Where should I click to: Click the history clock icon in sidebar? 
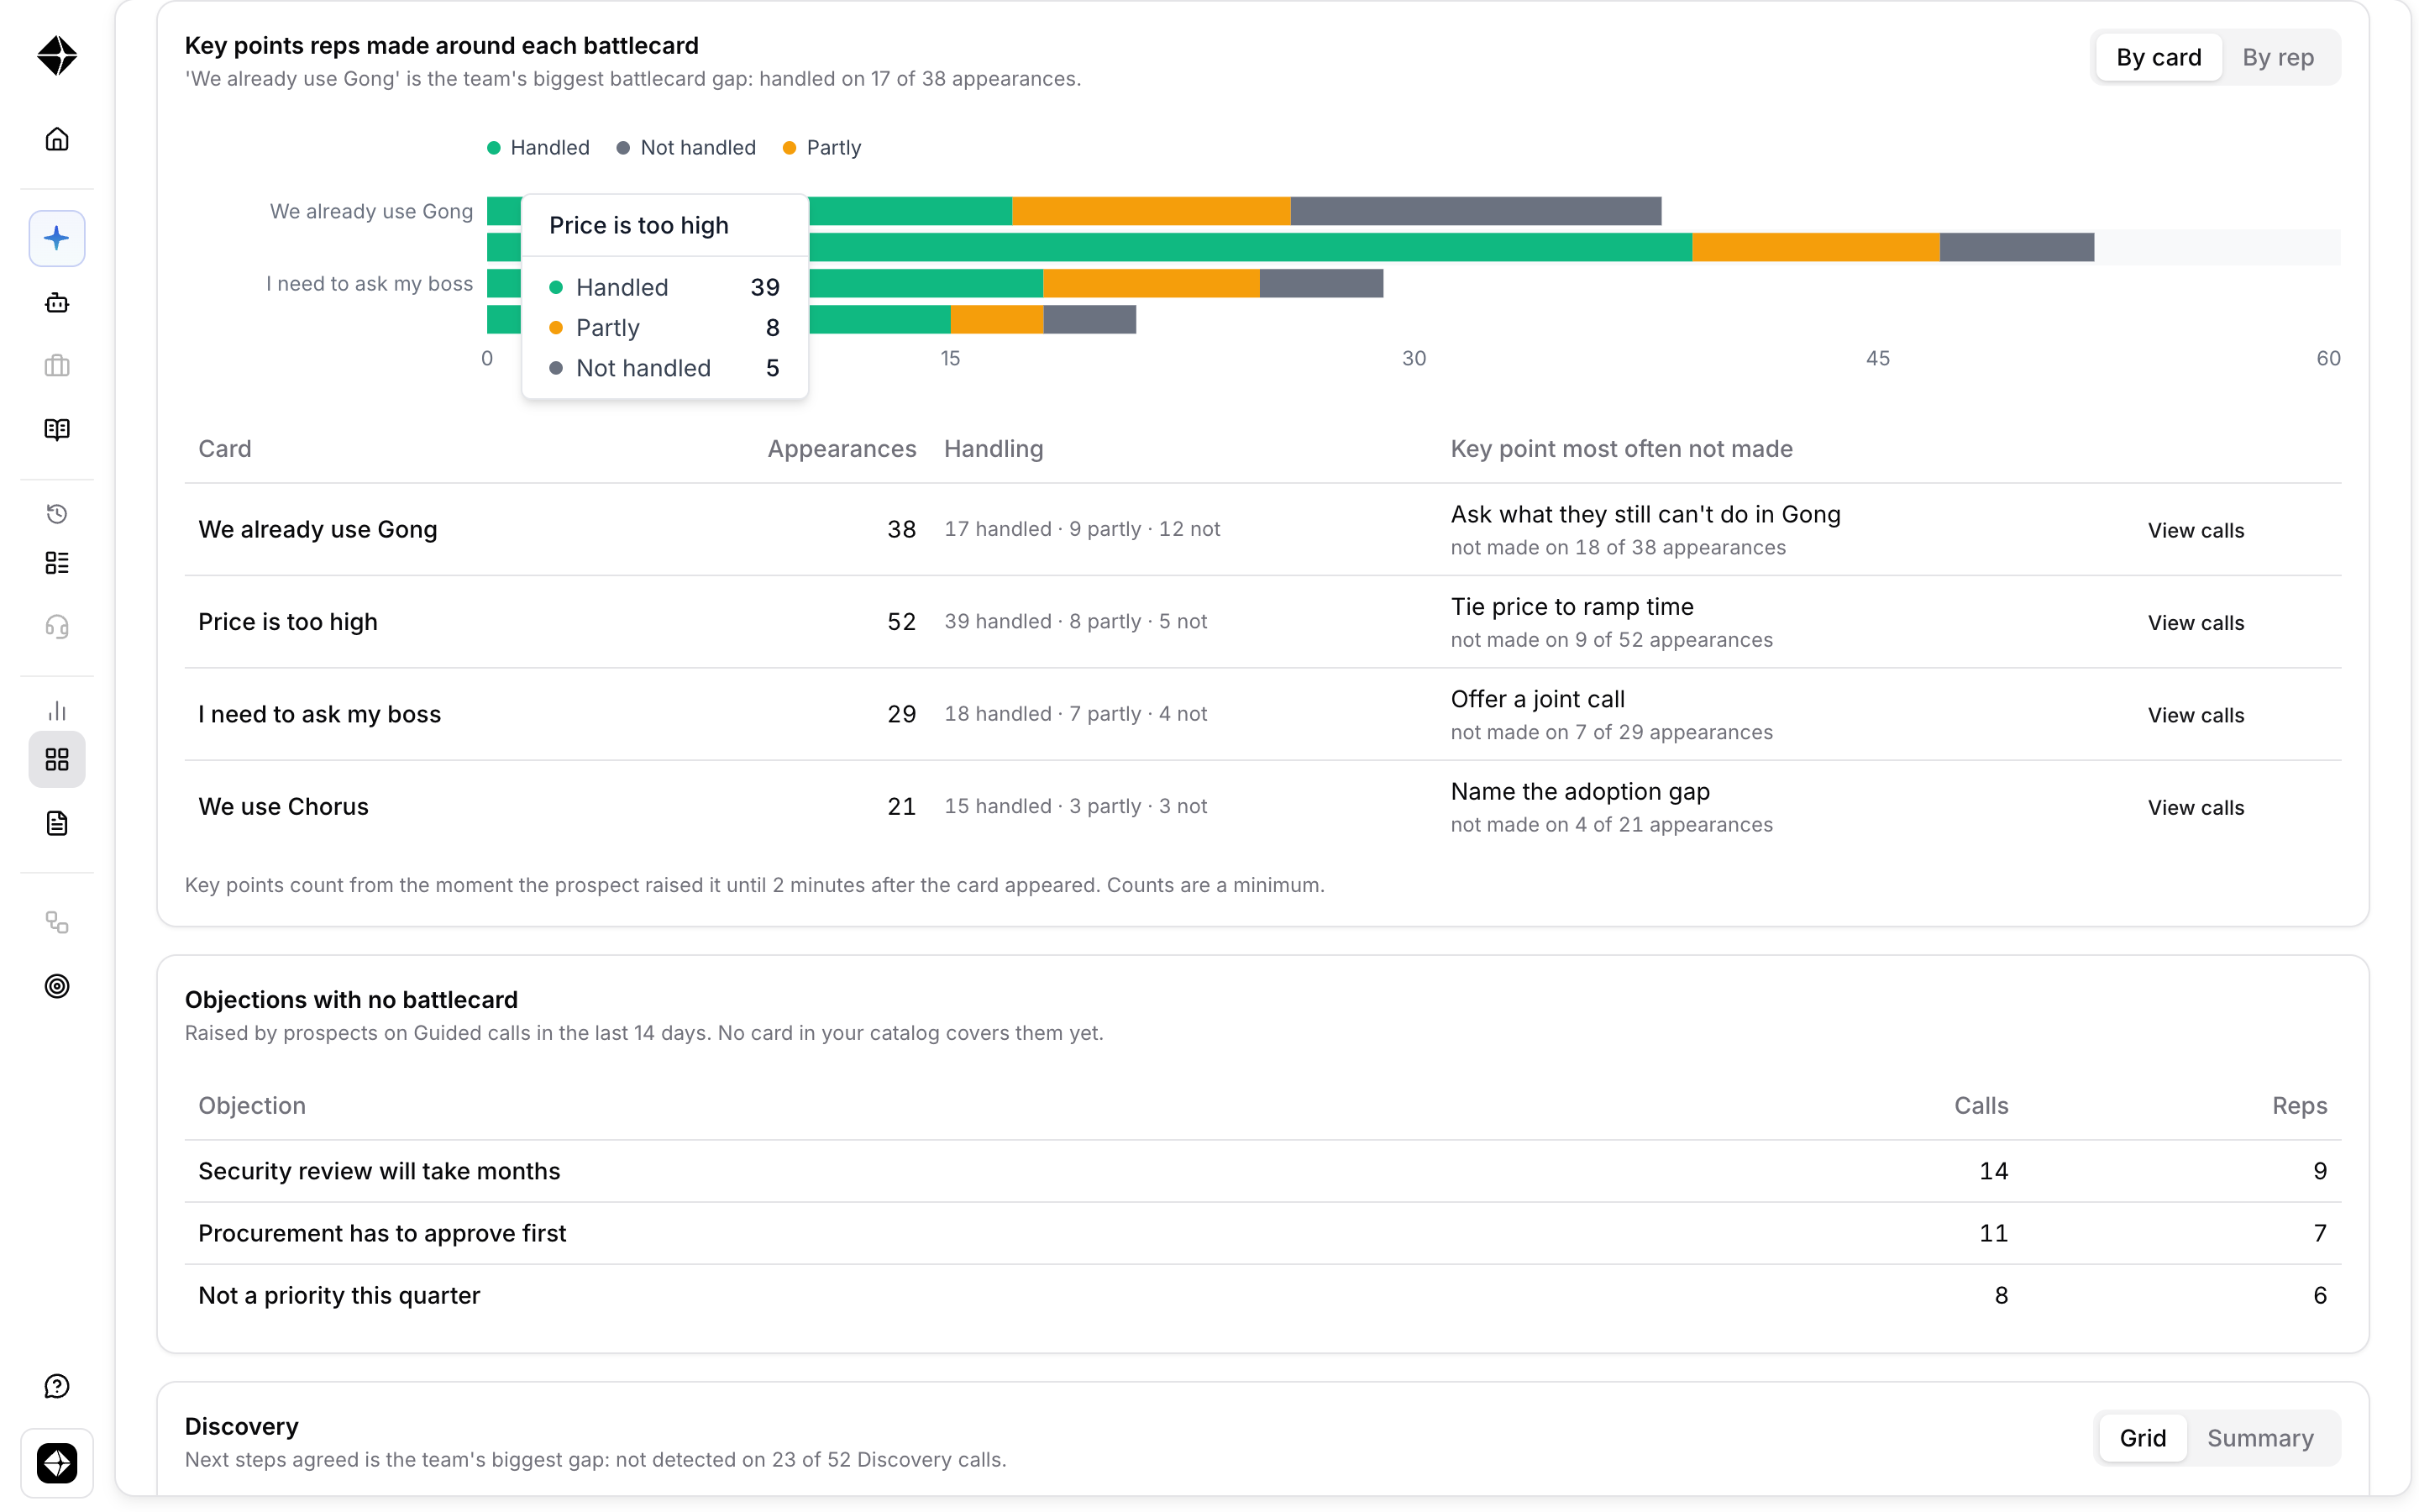[x=57, y=514]
